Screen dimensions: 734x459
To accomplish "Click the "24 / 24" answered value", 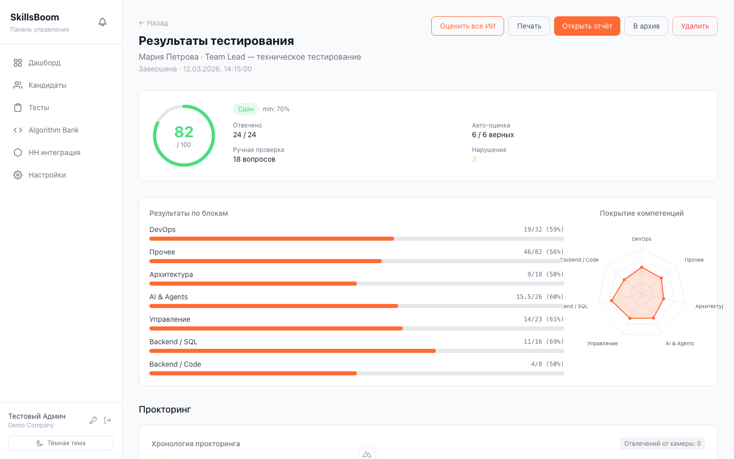I will point(245,135).
